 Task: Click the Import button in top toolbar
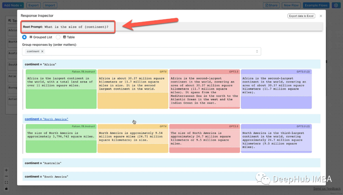coord(50,5)
